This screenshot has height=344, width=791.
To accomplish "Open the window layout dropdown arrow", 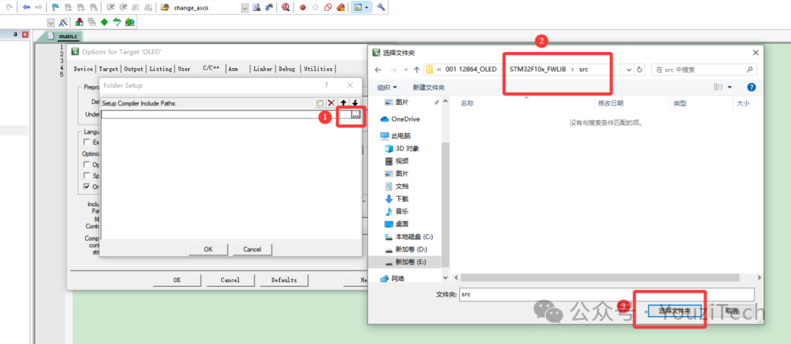I will pyautogui.click(x=366, y=7).
